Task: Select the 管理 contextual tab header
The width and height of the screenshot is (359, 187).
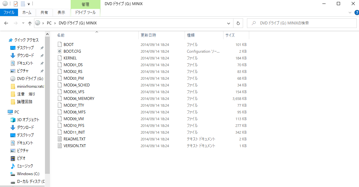Action: pyautogui.click(x=85, y=4)
